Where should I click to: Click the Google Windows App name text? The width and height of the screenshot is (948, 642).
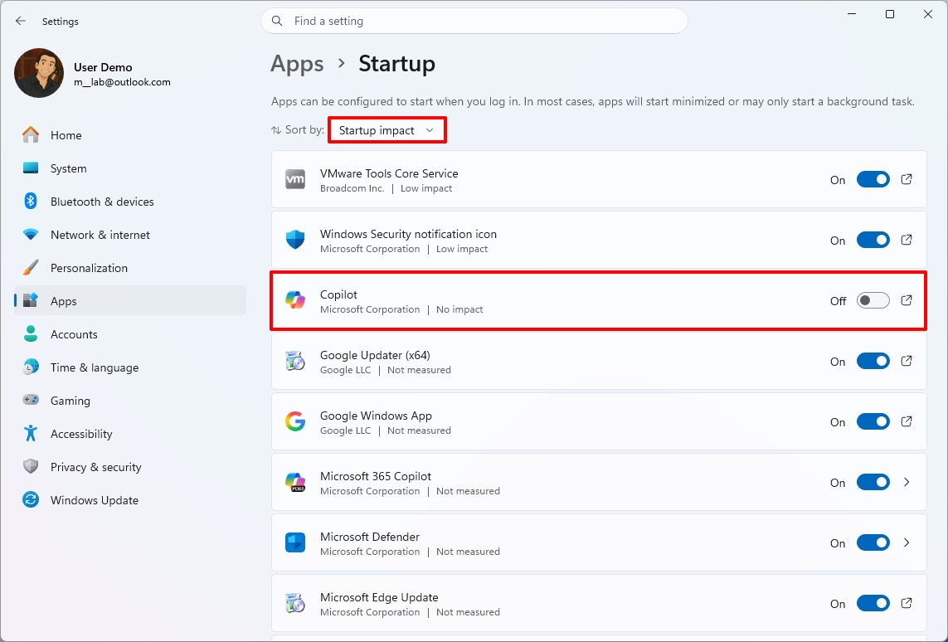click(376, 416)
